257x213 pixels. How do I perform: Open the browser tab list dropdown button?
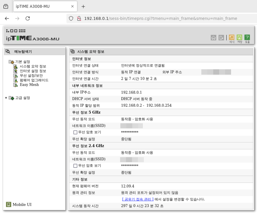click(x=6, y=6)
